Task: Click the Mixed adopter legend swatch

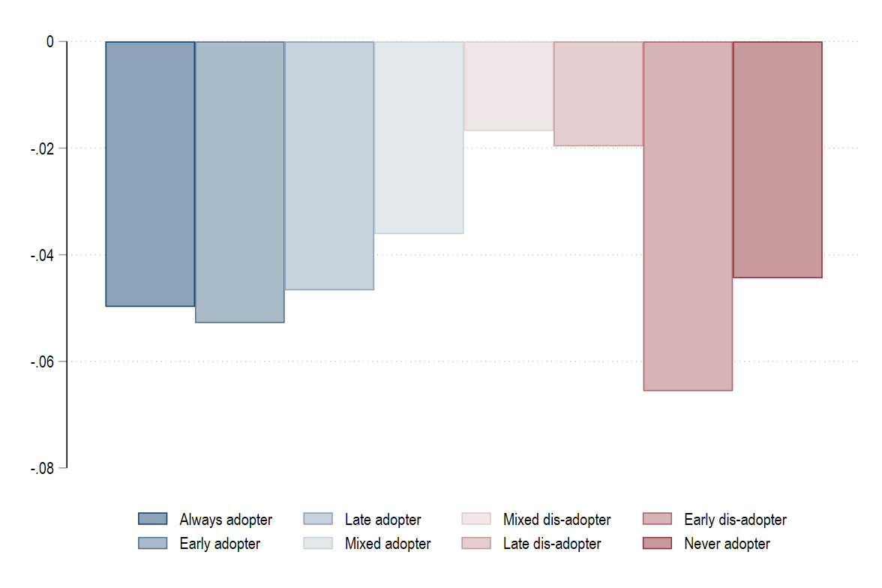Action: [318, 543]
